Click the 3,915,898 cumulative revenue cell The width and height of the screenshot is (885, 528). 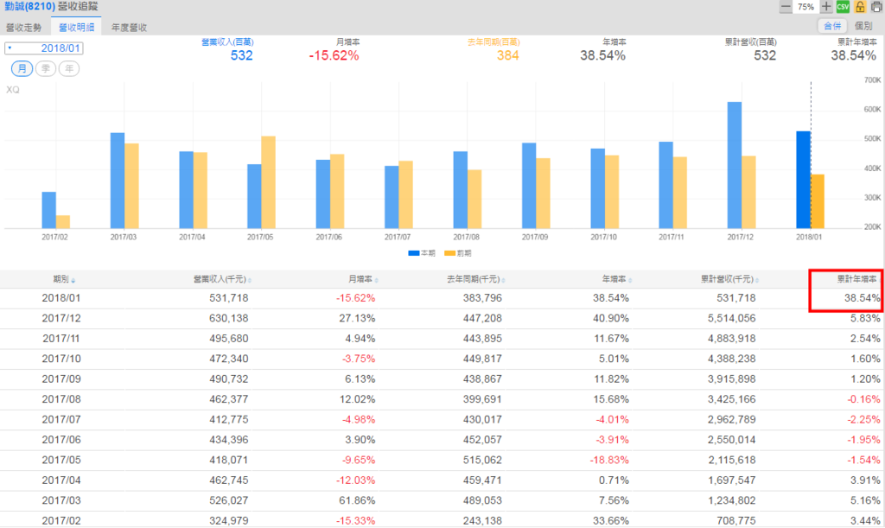pos(732,379)
